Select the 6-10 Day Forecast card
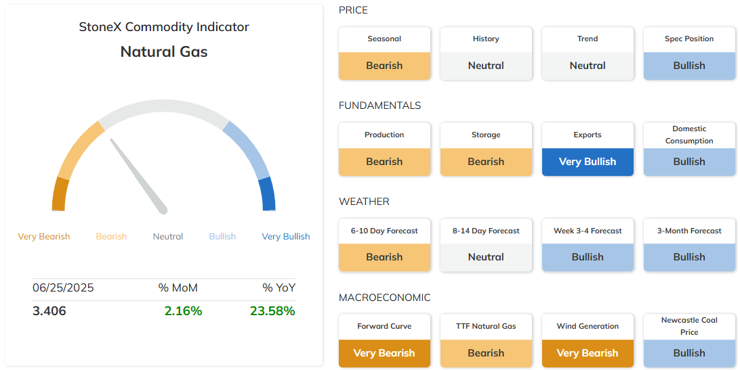Image resolution: width=740 pixels, height=370 pixels. 384,245
